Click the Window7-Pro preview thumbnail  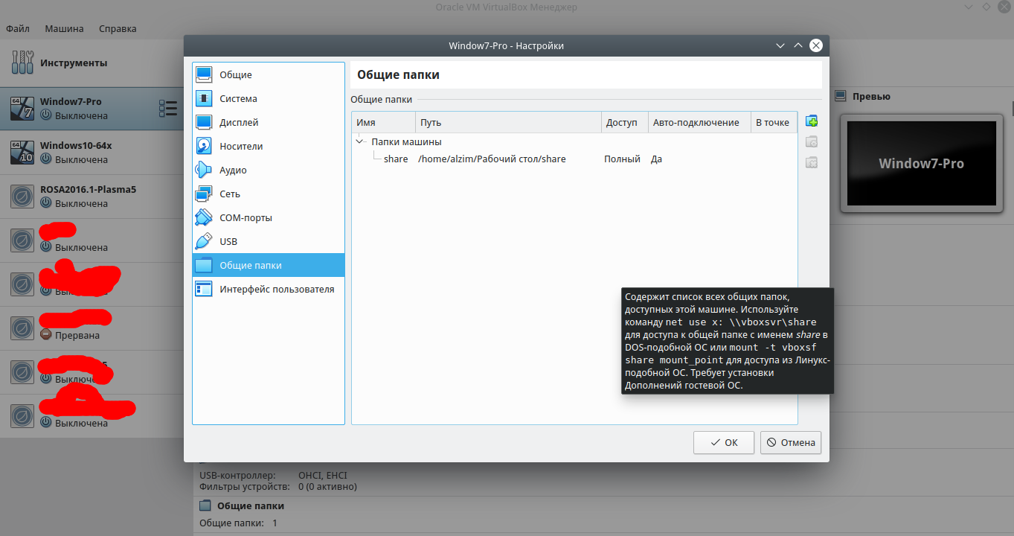(922, 163)
